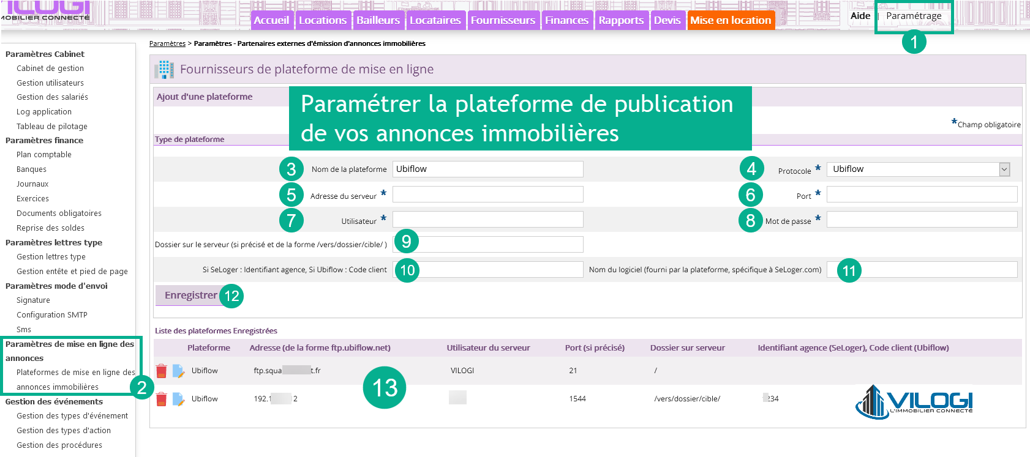
Task: Open Gestion des types d'action
Action: tap(64, 431)
